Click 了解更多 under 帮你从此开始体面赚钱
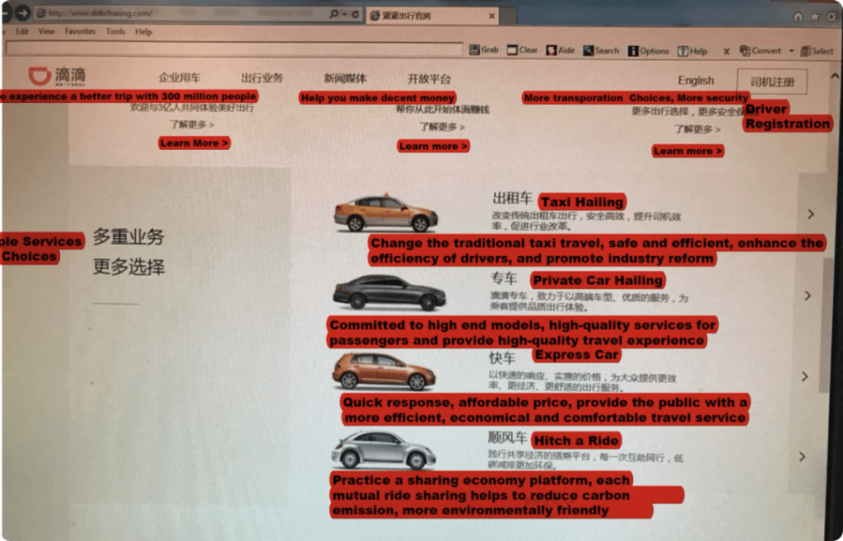Image resolution: width=843 pixels, height=541 pixels. point(442,127)
